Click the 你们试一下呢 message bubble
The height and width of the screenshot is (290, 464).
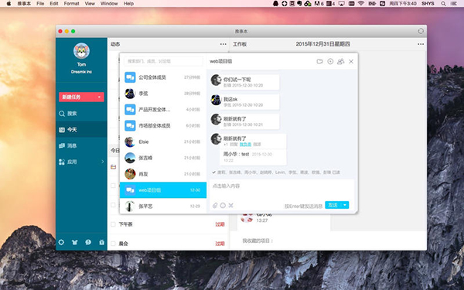point(250,82)
